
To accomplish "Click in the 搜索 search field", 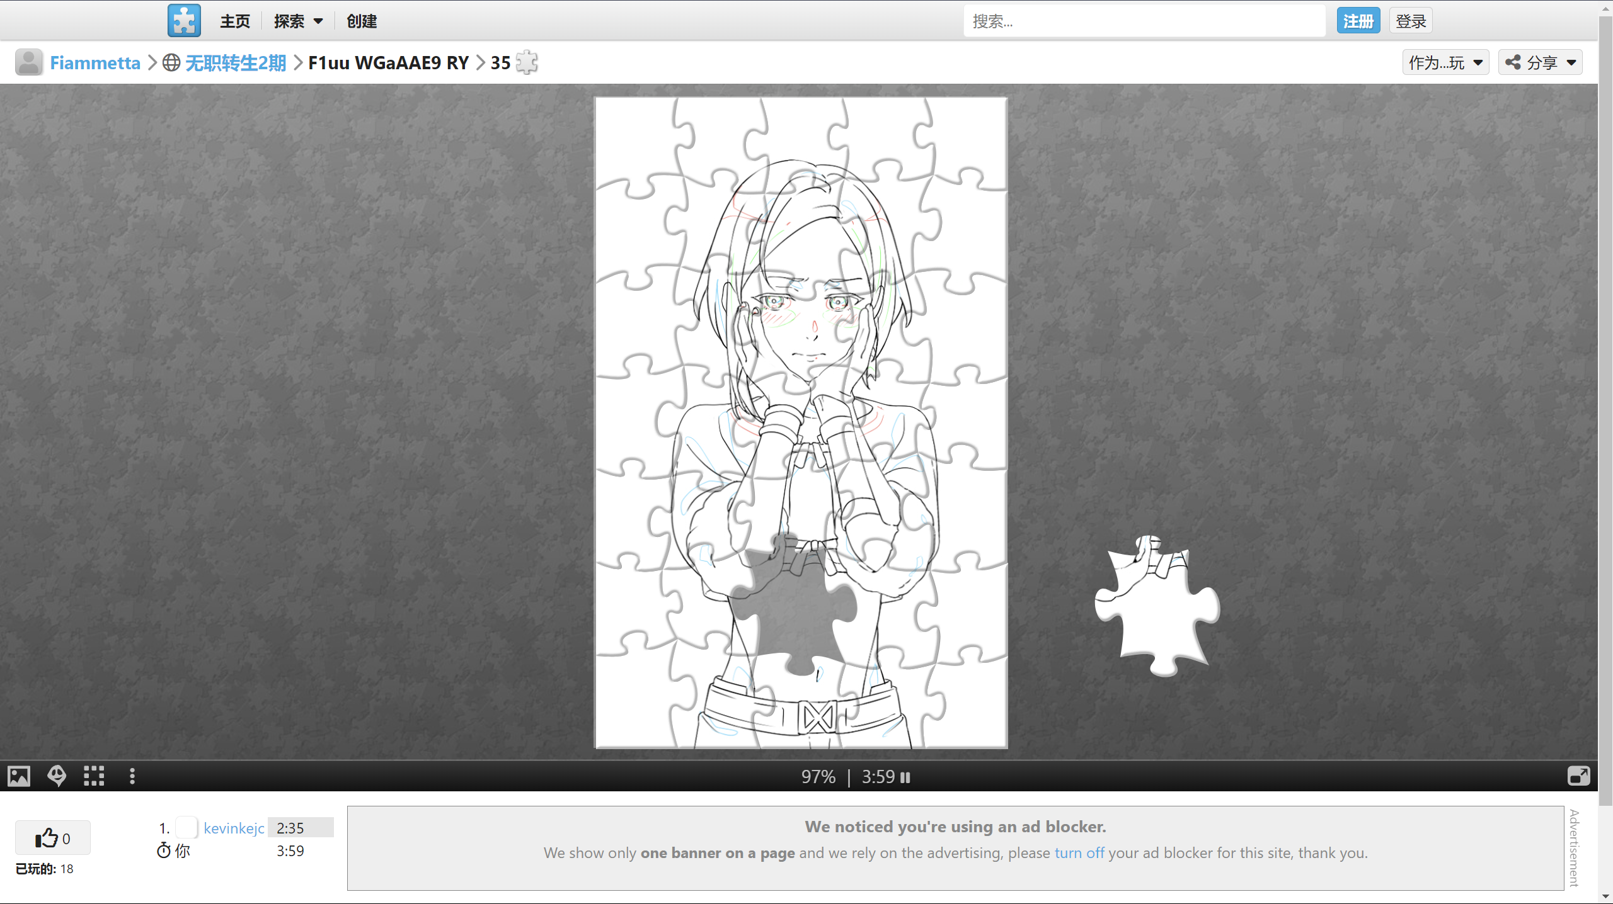I will (x=1144, y=21).
